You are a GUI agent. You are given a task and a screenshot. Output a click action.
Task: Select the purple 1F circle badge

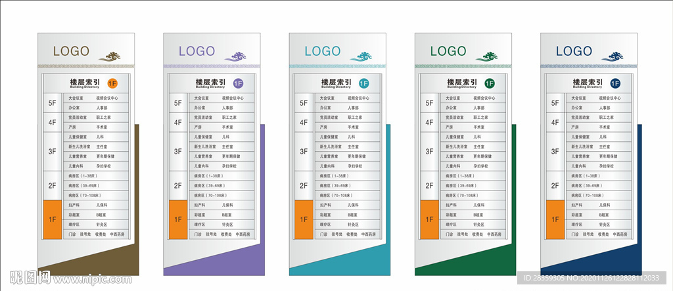[238, 83]
